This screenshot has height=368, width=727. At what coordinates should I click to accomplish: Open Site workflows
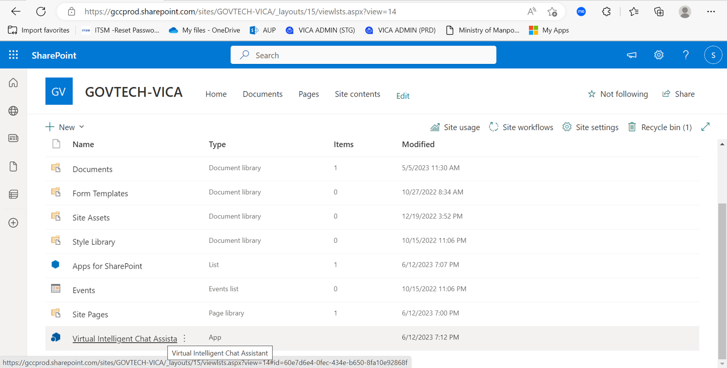521,127
